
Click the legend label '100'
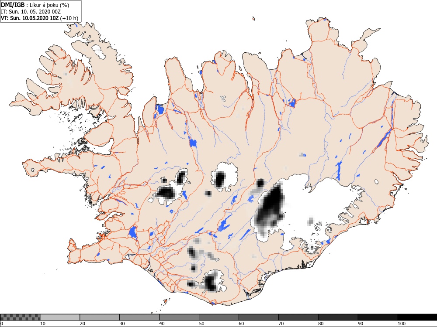tap(402, 324)
